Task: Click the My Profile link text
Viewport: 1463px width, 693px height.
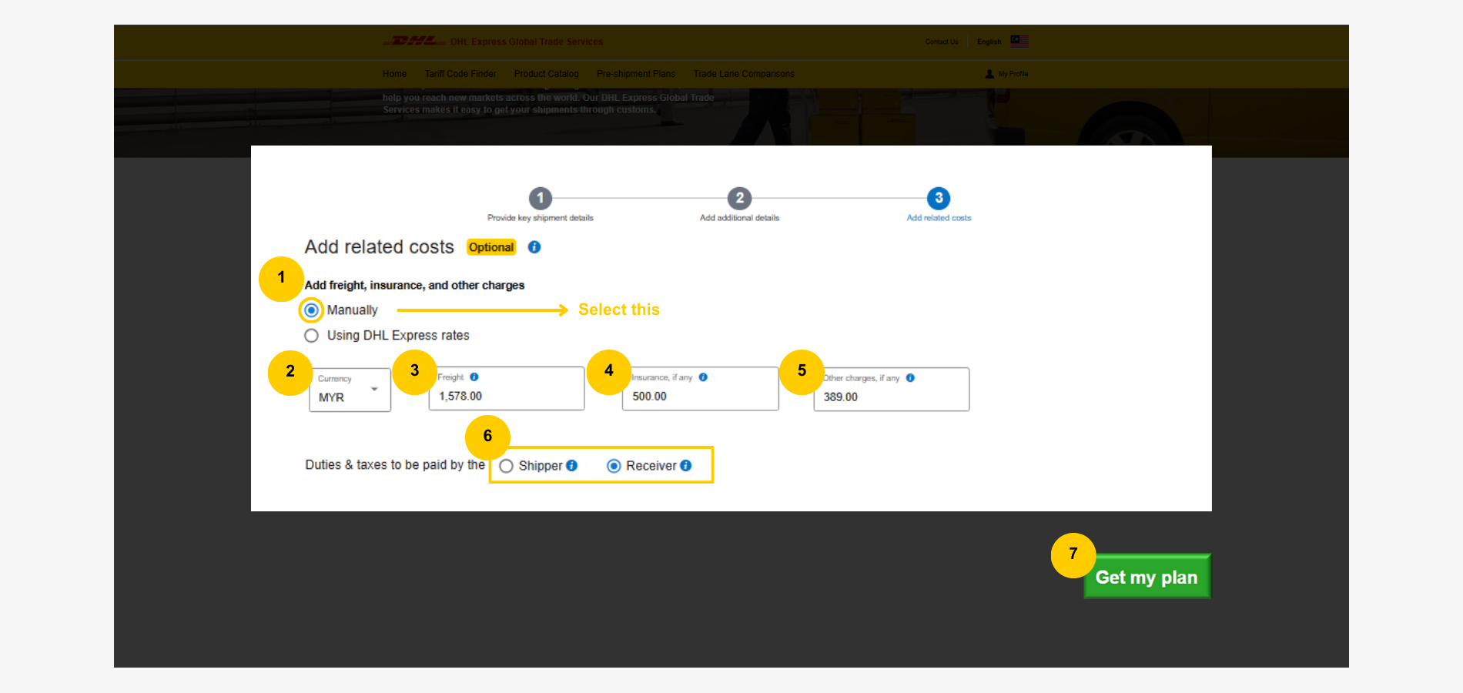Action: [1013, 74]
